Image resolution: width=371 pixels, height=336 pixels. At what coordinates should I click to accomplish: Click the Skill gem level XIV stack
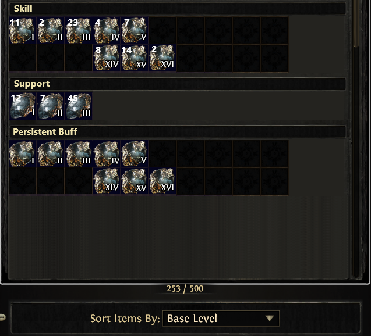tap(106, 58)
